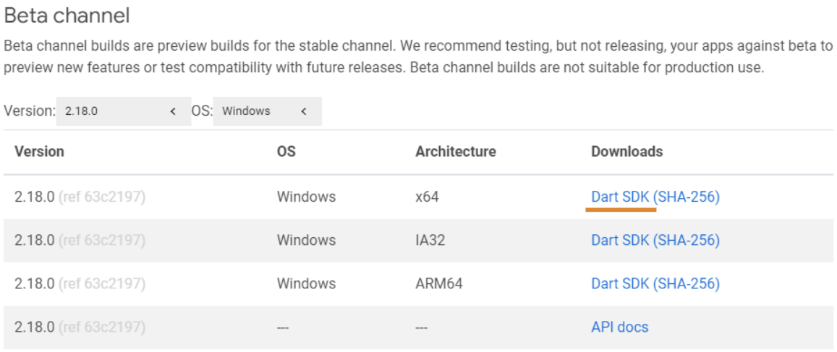Open SHA-256 checksum for IA32 build
837x352 pixels.
(x=685, y=241)
